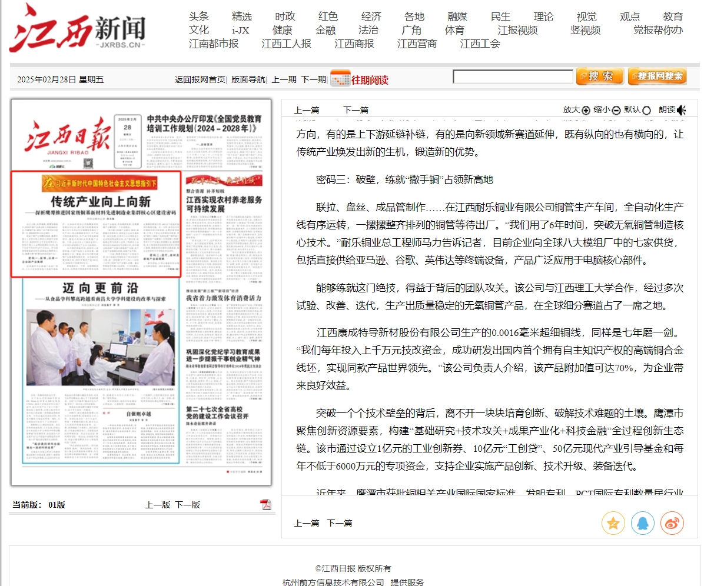Click the 返回报网首页 link
Image resolution: width=704 pixels, height=586 pixels.
[200, 80]
